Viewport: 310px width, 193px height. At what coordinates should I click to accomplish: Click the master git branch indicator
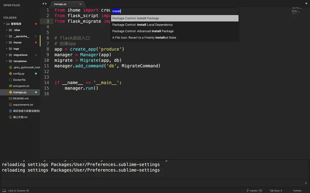[254, 191]
